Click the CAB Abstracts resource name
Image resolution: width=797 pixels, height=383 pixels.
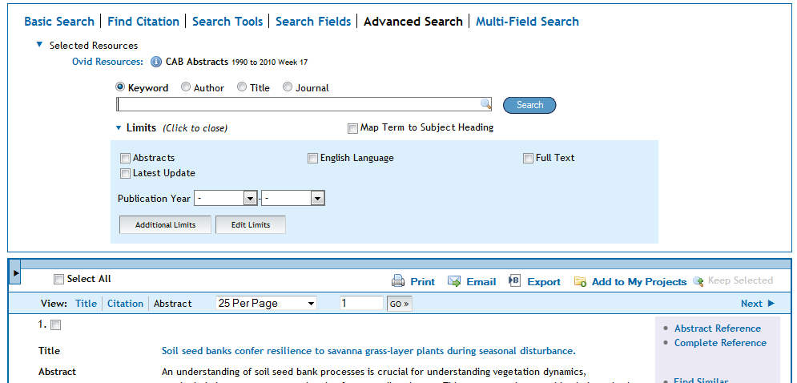click(197, 62)
